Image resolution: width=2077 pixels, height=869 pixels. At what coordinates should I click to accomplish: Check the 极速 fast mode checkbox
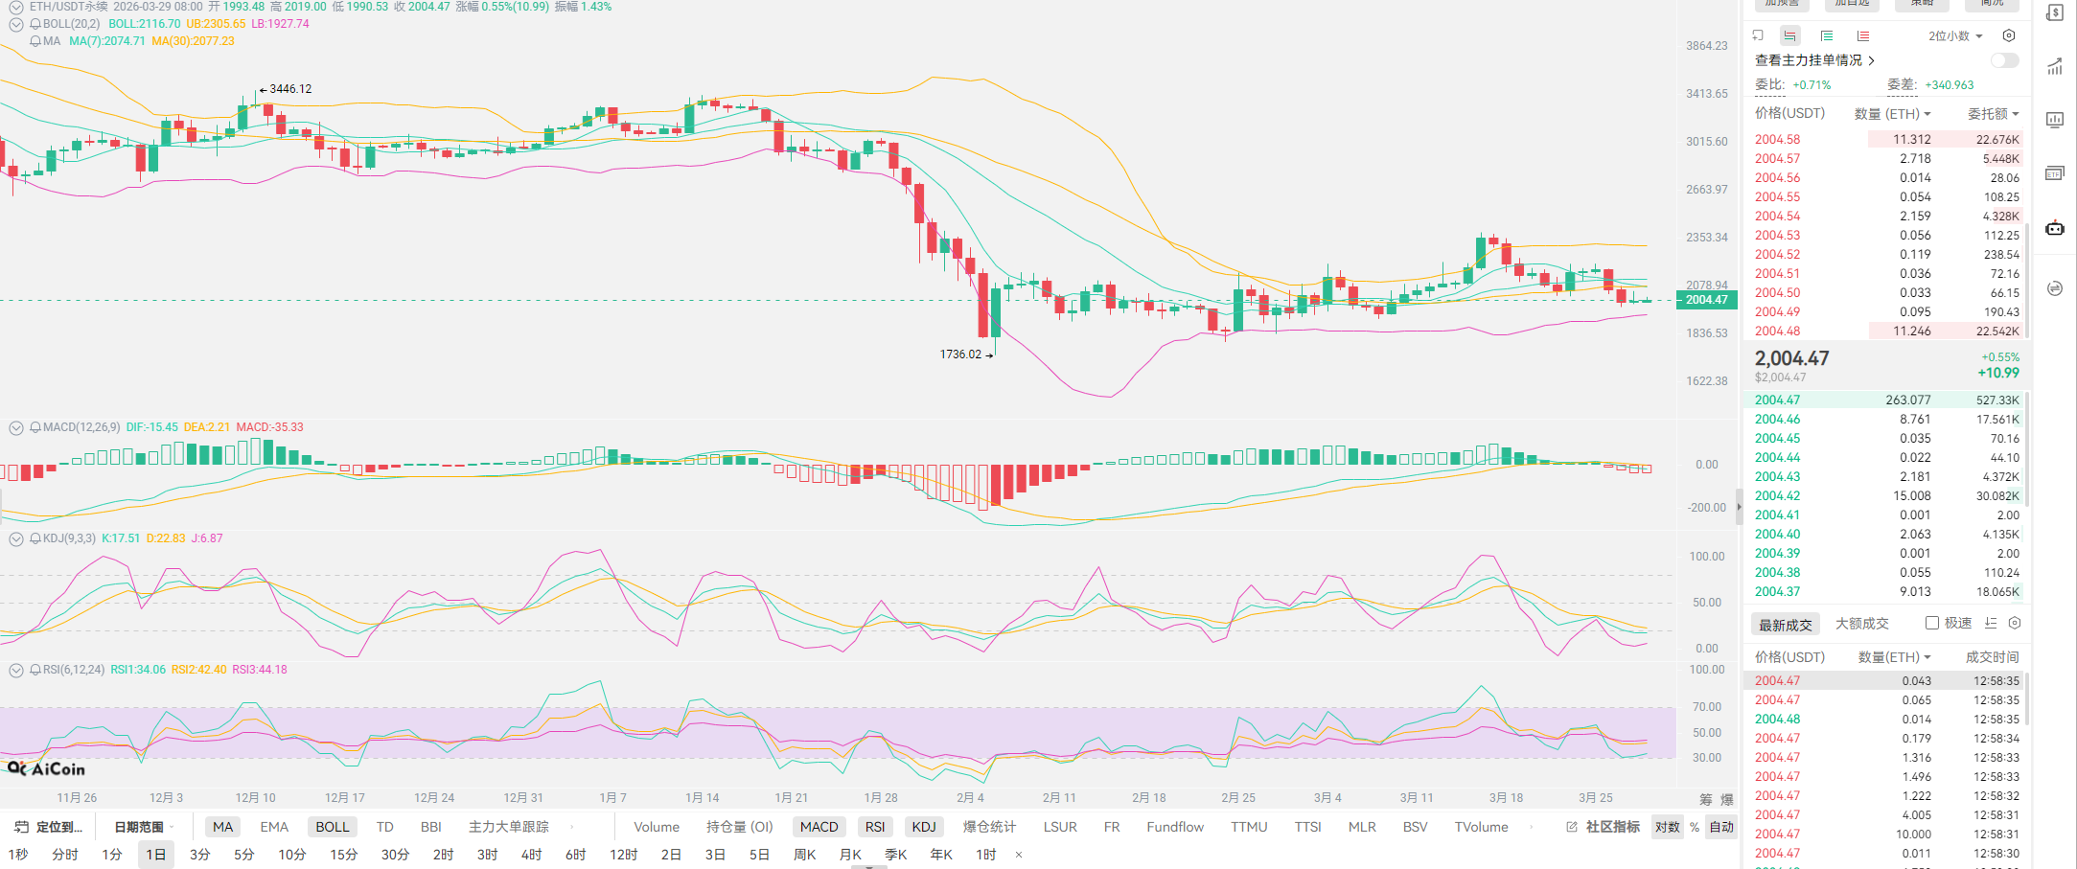1932,624
